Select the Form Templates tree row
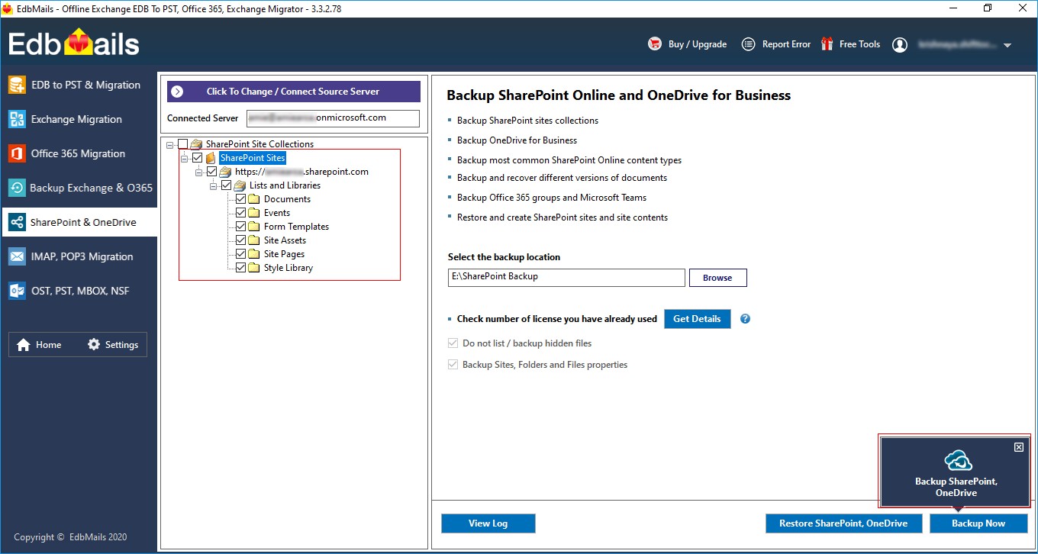 pyautogui.click(x=296, y=227)
